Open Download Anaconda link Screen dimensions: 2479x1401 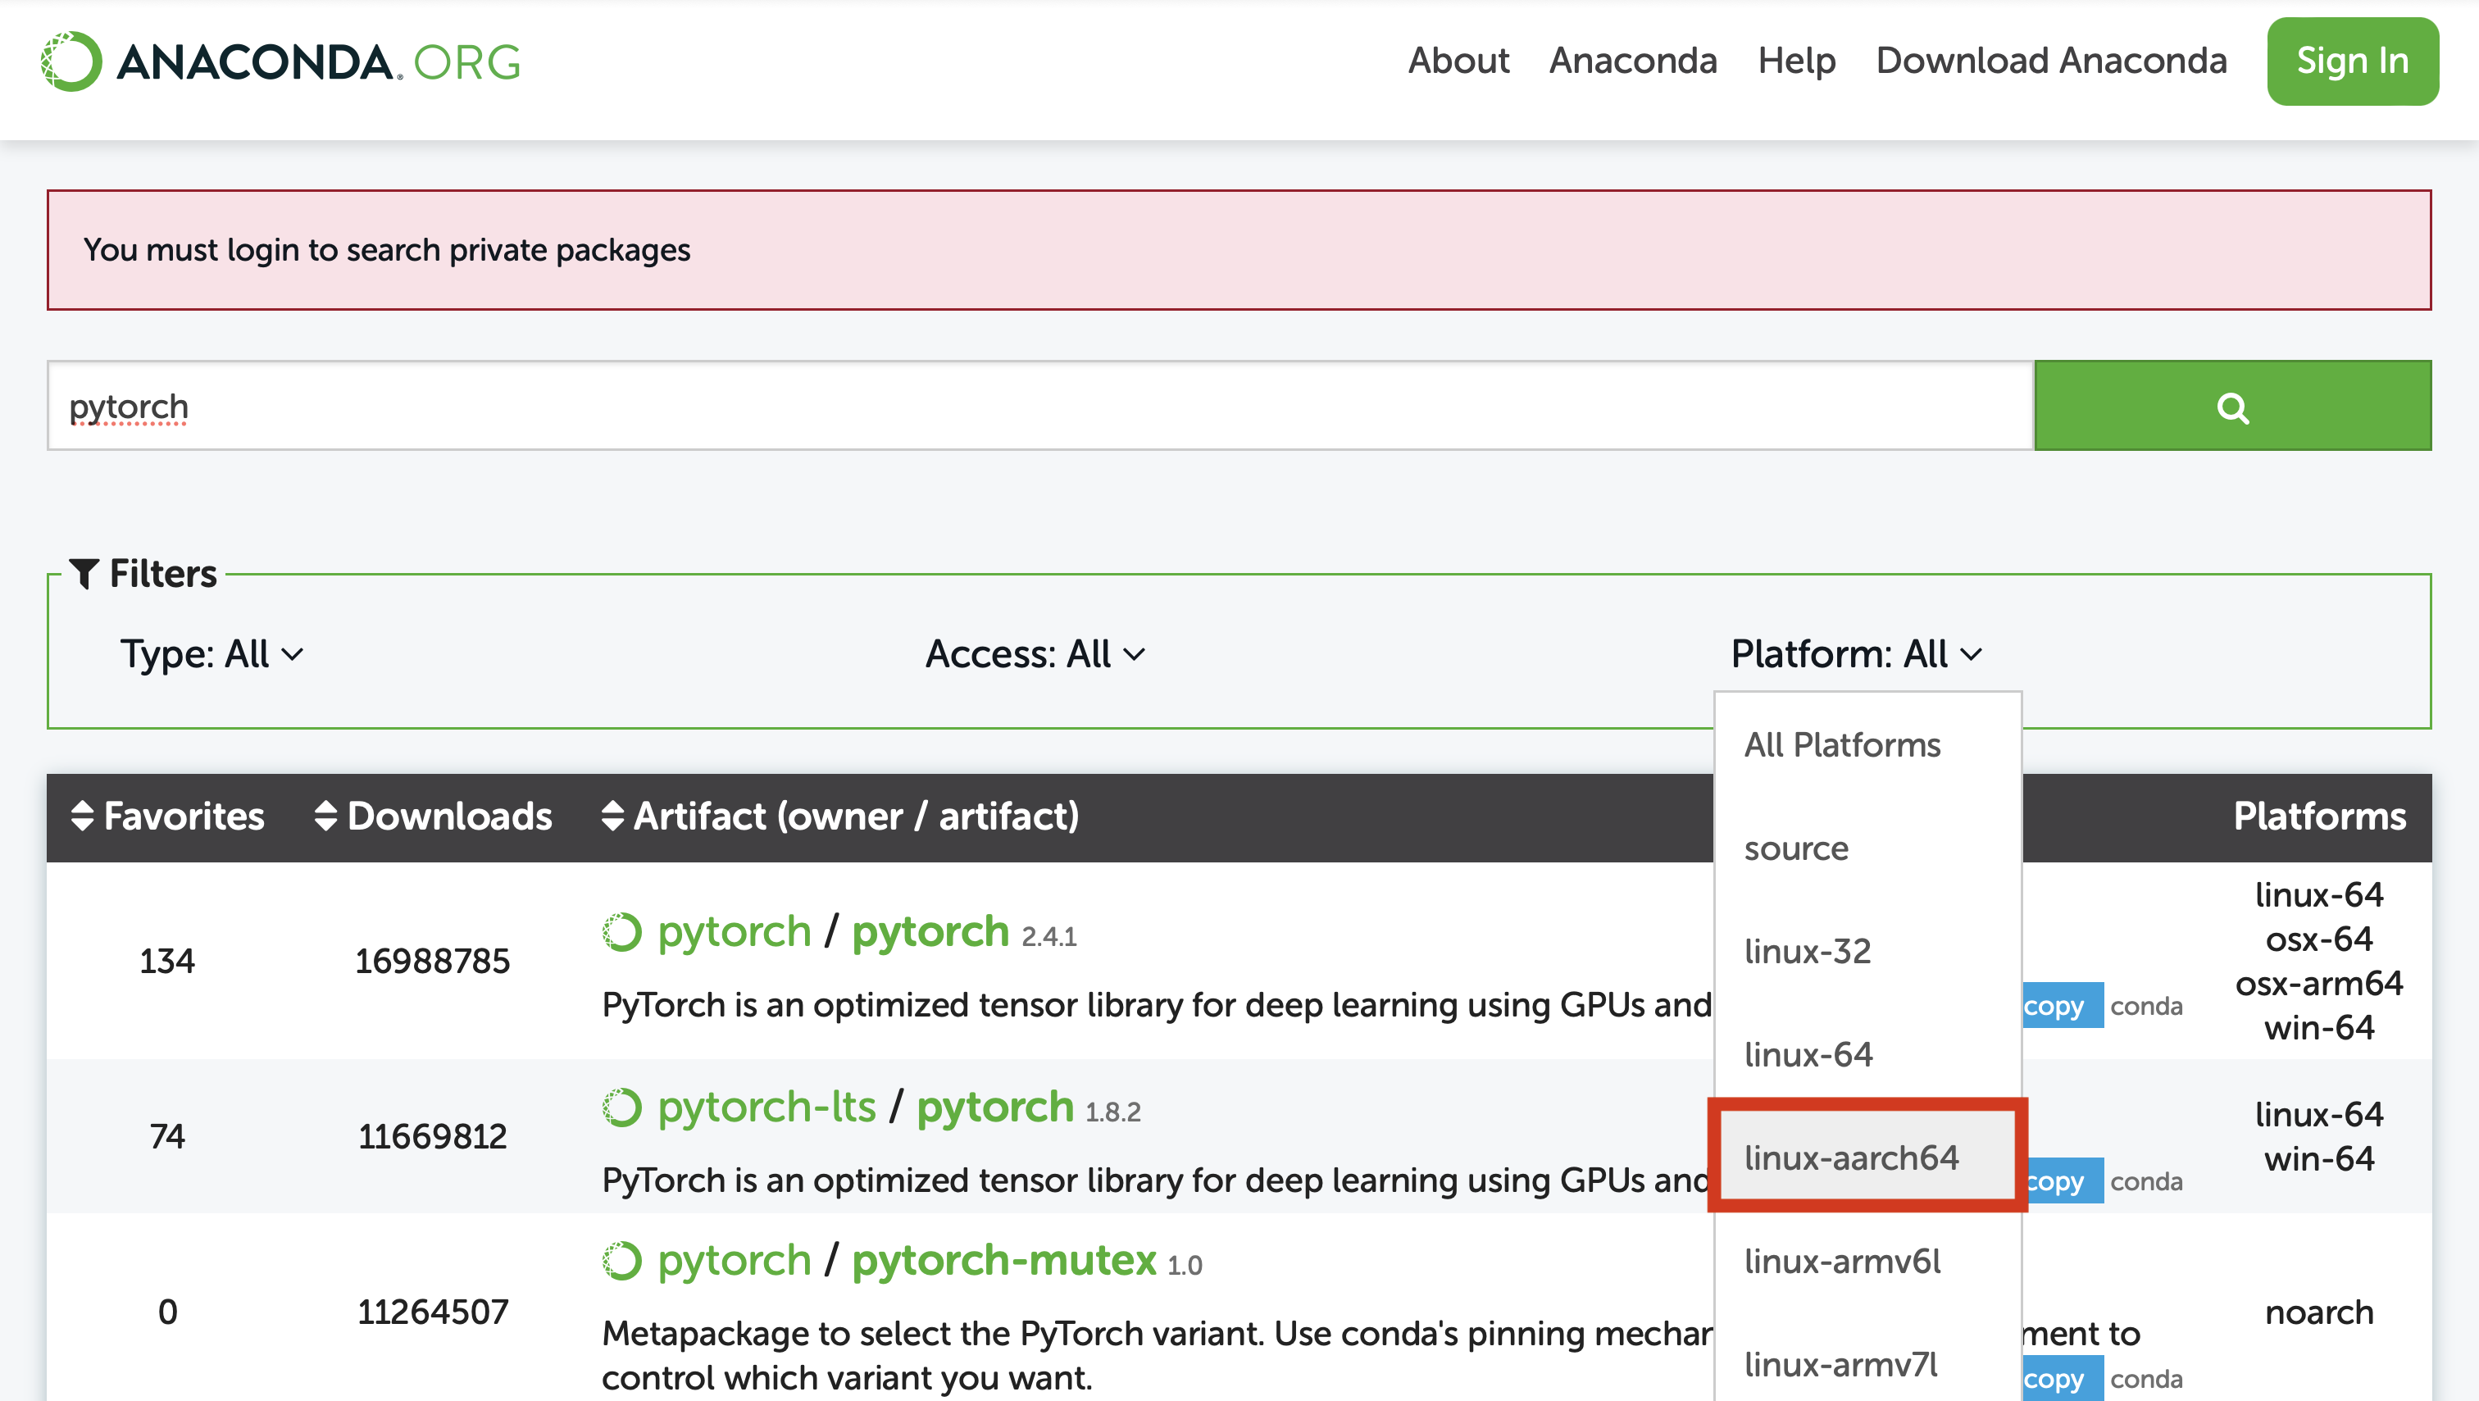tap(2051, 61)
